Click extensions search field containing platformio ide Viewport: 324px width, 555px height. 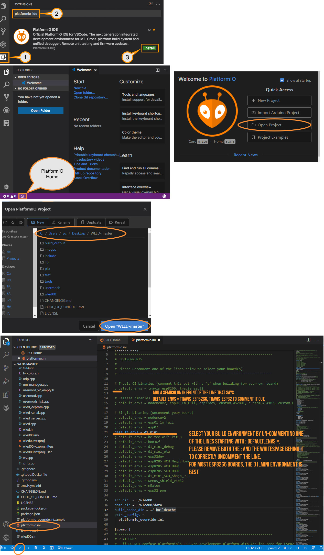pos(87,14)
